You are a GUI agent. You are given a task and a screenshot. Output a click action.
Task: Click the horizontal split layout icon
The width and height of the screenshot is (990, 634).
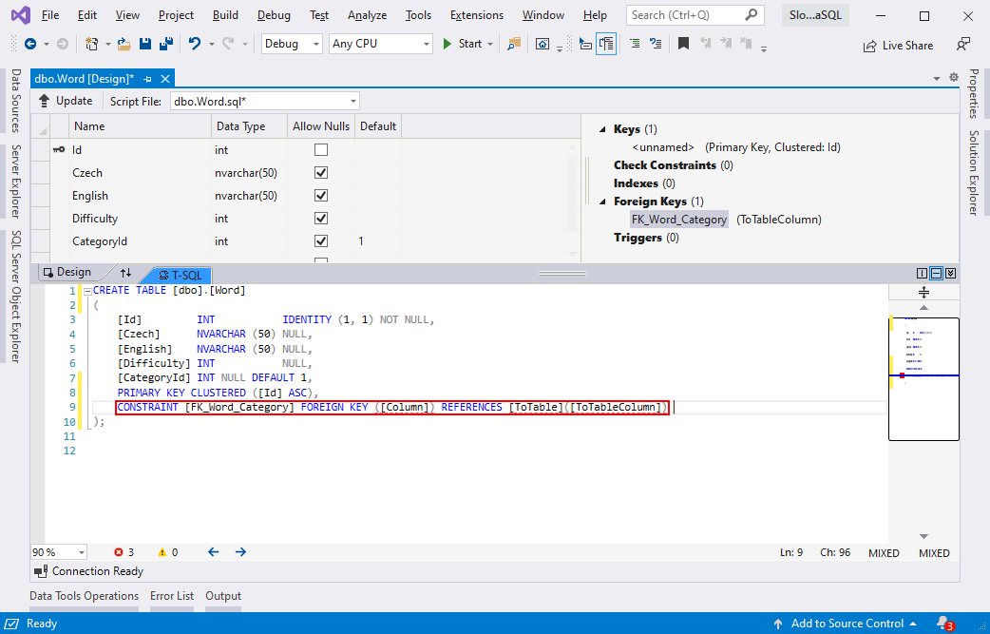937,274
